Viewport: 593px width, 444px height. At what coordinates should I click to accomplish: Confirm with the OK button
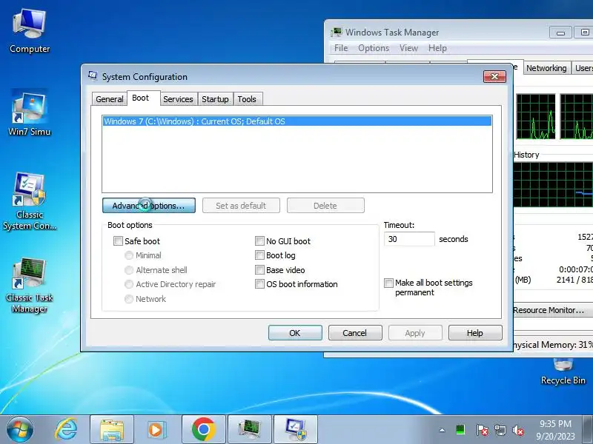click(295, 332)
